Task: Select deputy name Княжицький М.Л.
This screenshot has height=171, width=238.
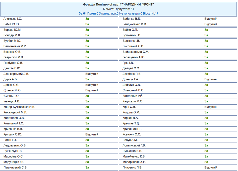Action: (x=15, y=112)
